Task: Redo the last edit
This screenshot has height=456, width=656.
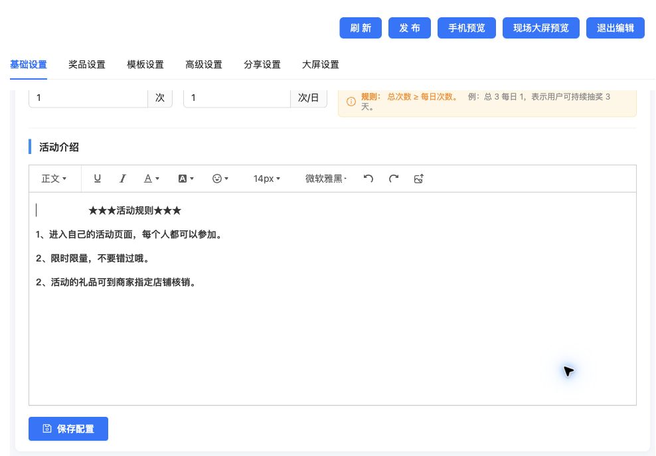Action: (393, 179)
